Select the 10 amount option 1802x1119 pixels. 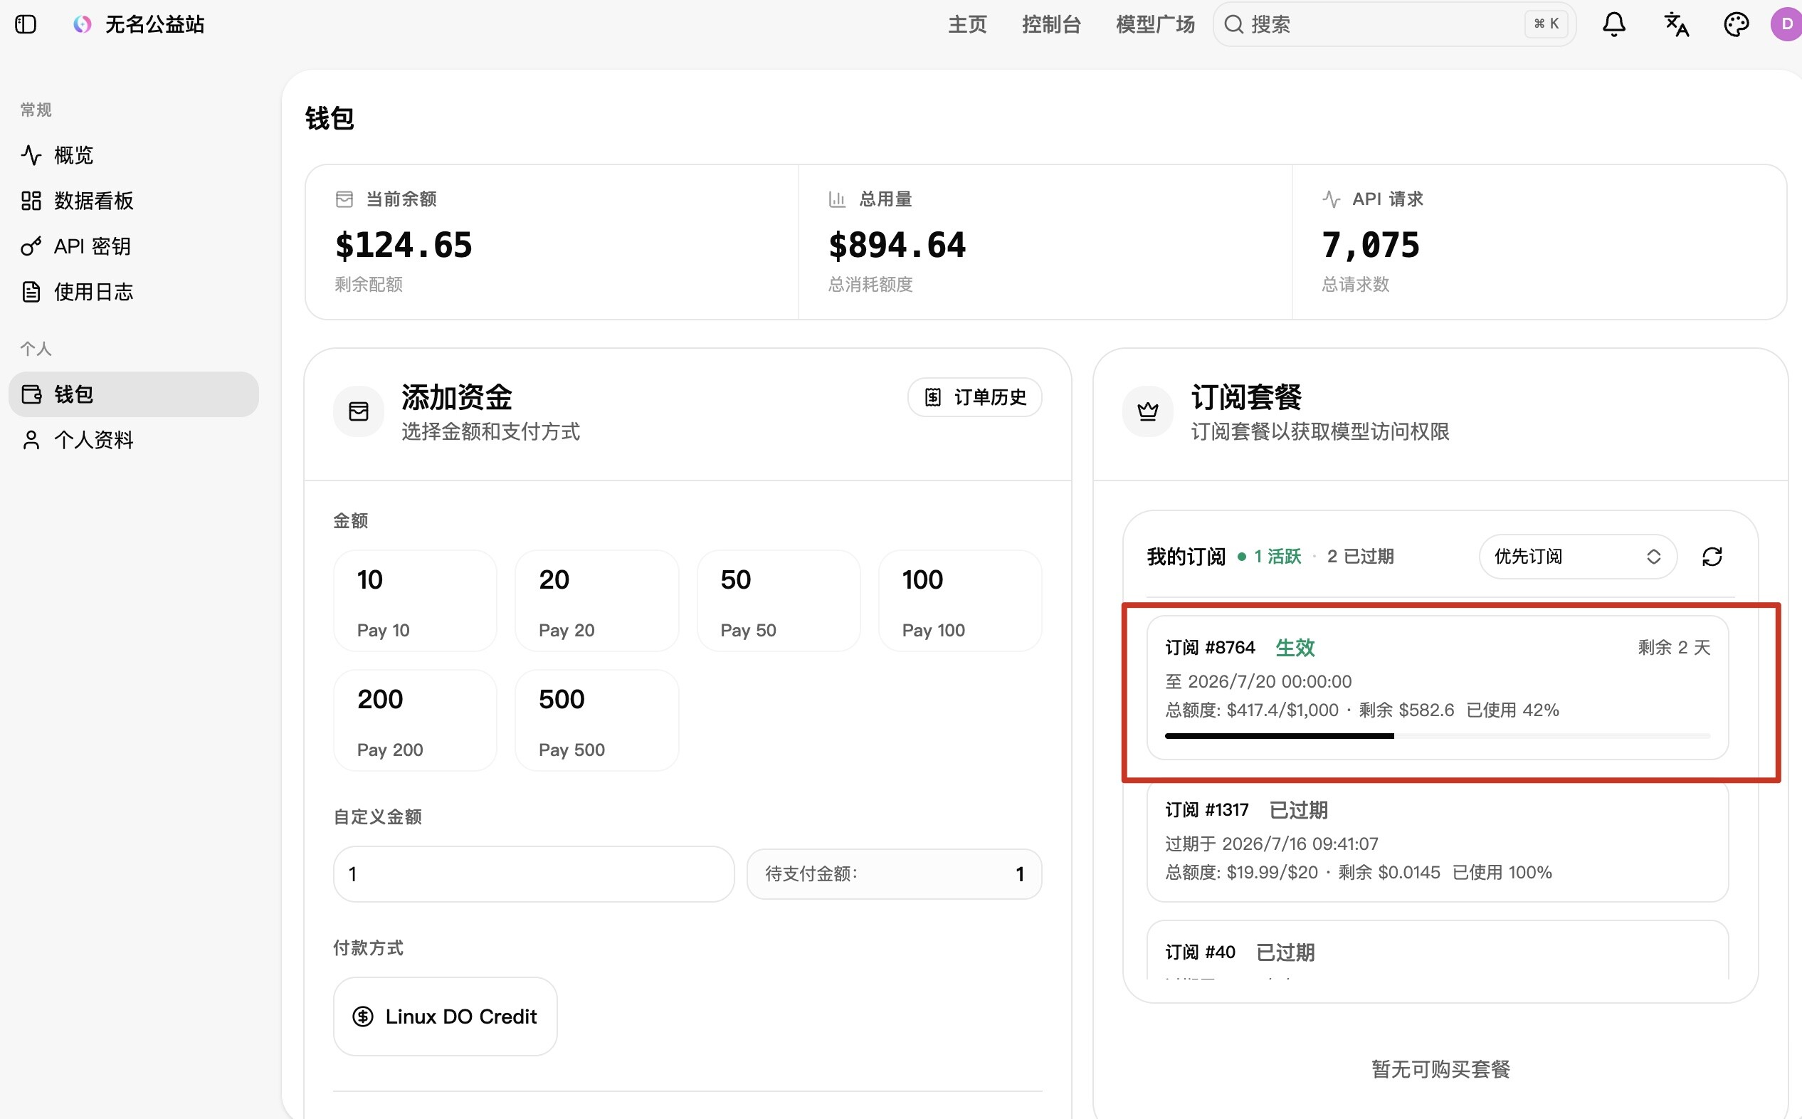point(415,601)
